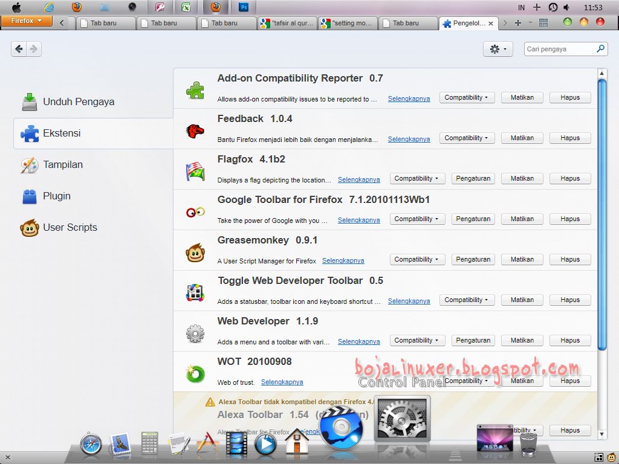Open the orange Firefox menu button
This screenshot has height=464, width=619.
point(27,21)
